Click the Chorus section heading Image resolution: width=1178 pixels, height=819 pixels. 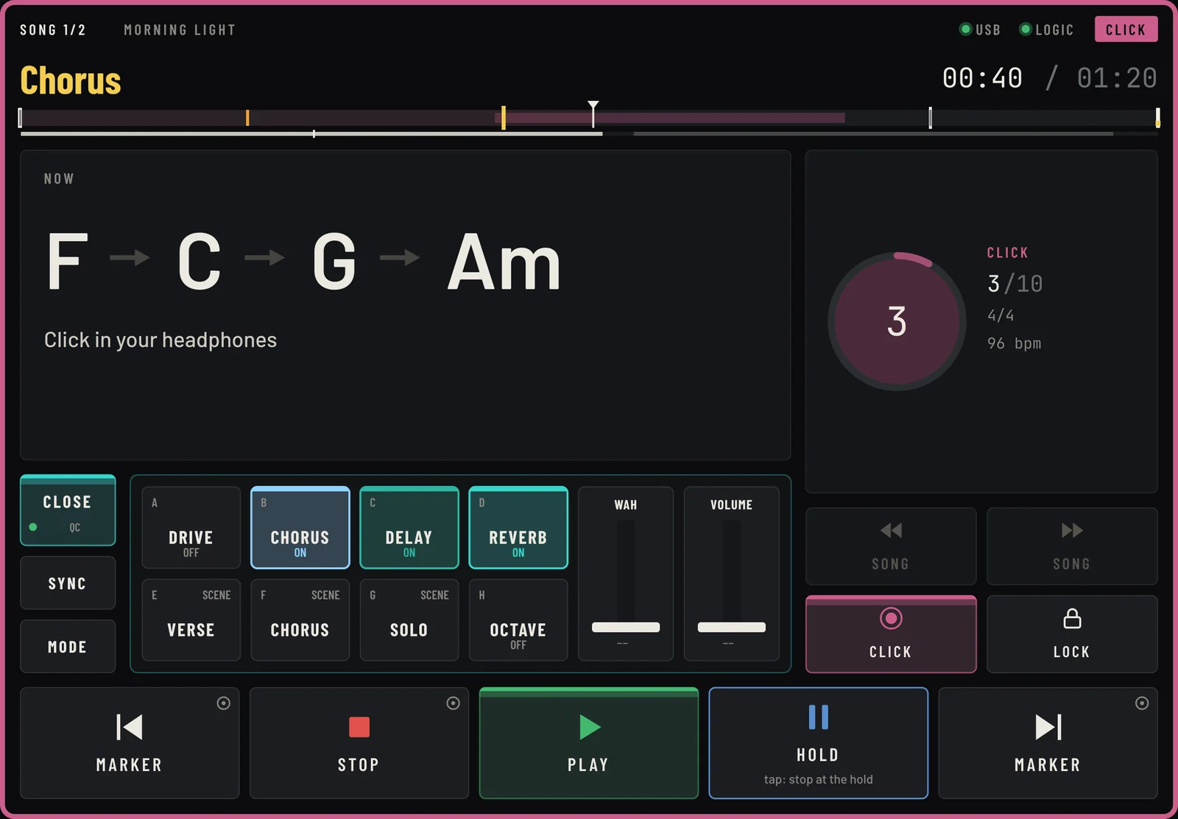71,80
